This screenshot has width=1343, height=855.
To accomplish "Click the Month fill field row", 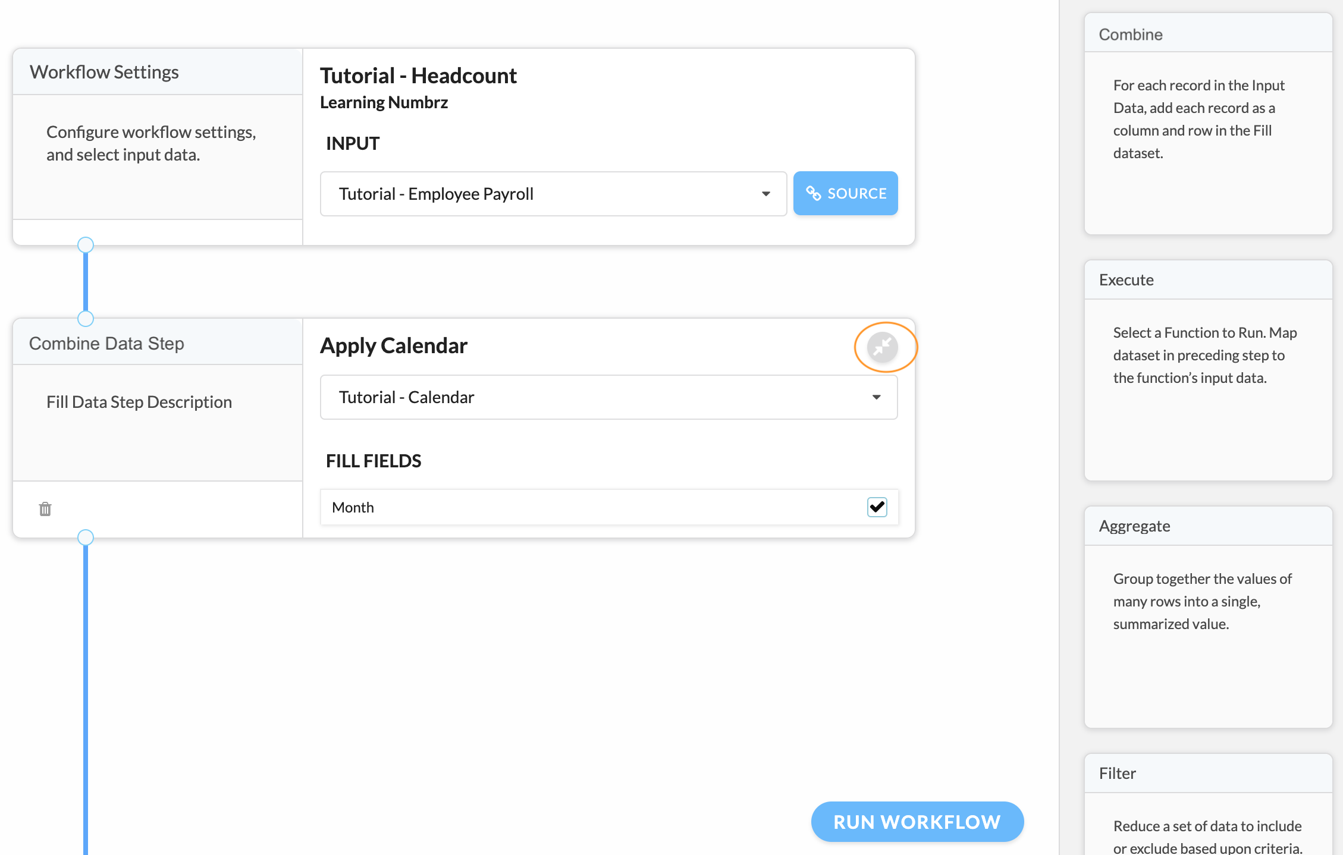I will click(x=609, y=507).
